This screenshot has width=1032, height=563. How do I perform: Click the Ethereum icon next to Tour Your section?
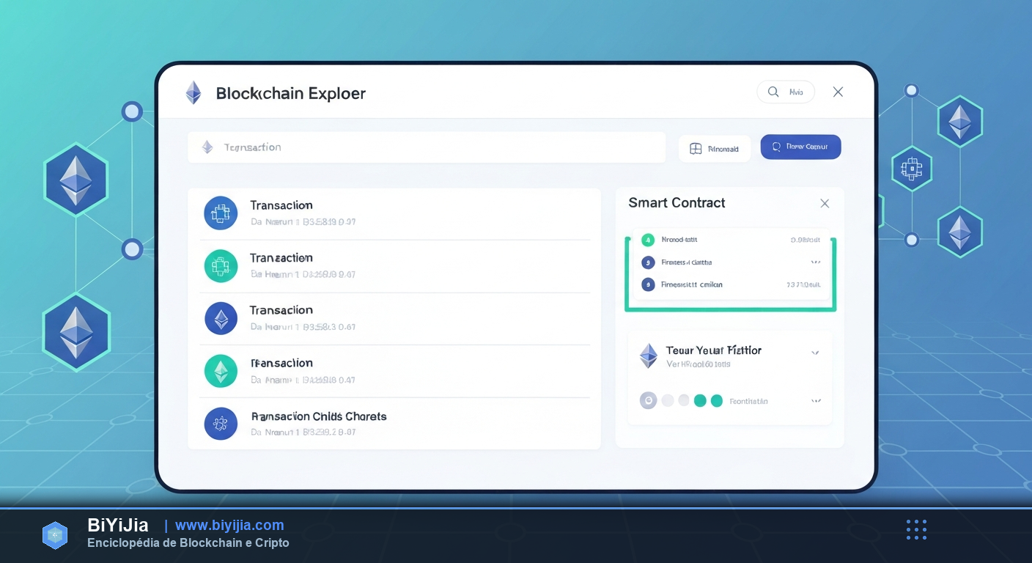[648, 355]
